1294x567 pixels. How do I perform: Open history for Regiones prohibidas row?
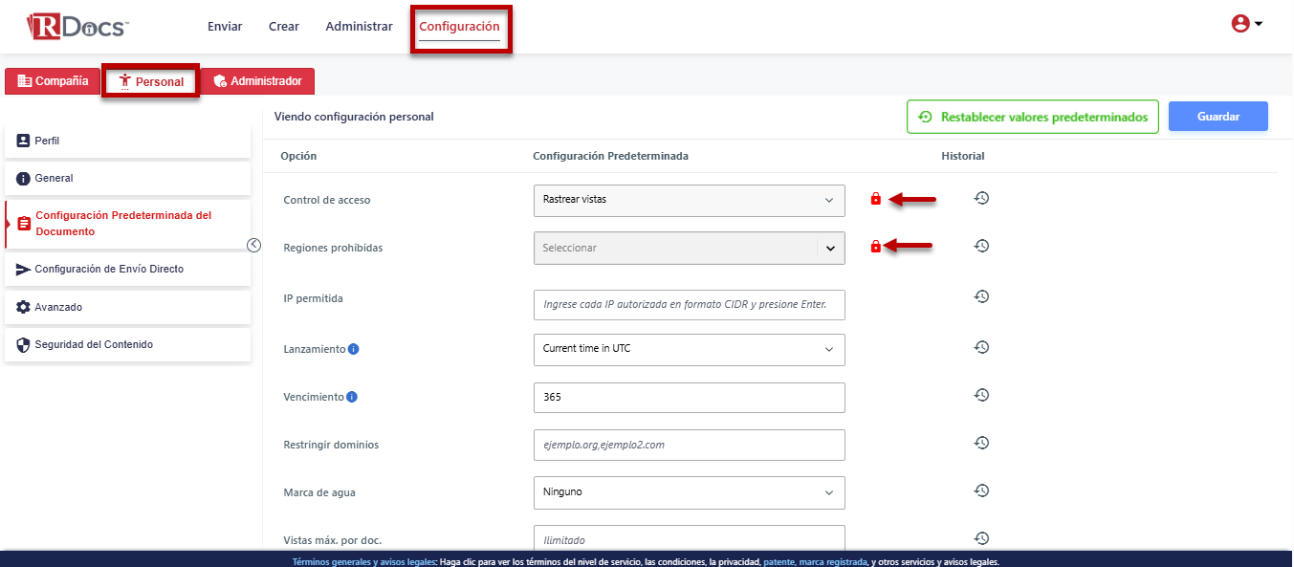(x=981, y=246)
